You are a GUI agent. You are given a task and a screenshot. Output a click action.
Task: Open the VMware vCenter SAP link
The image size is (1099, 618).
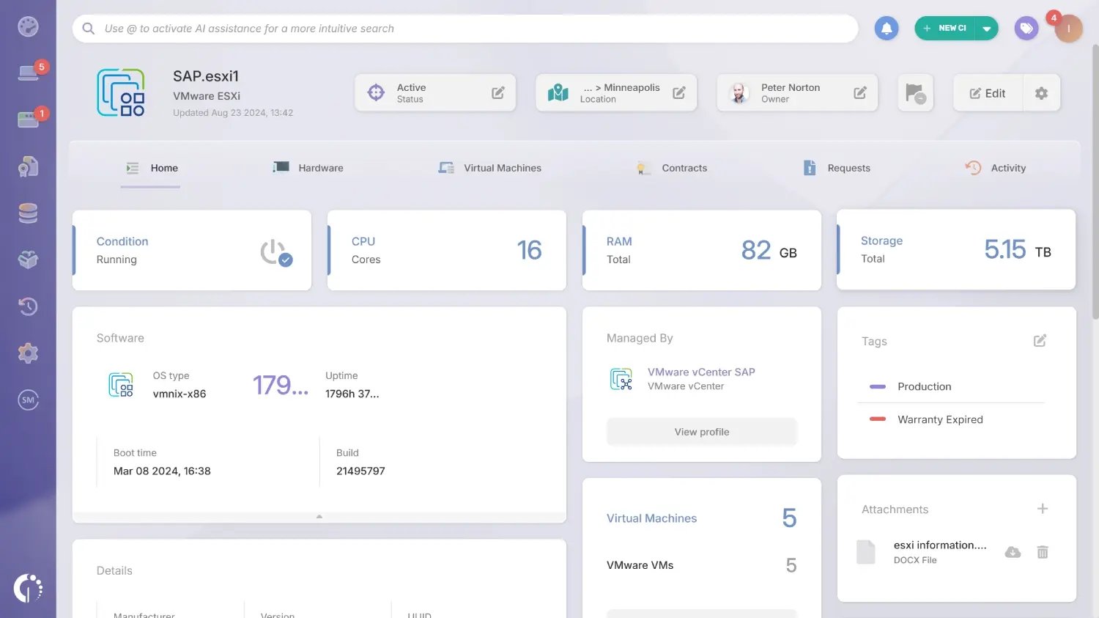tap(700, 372)
